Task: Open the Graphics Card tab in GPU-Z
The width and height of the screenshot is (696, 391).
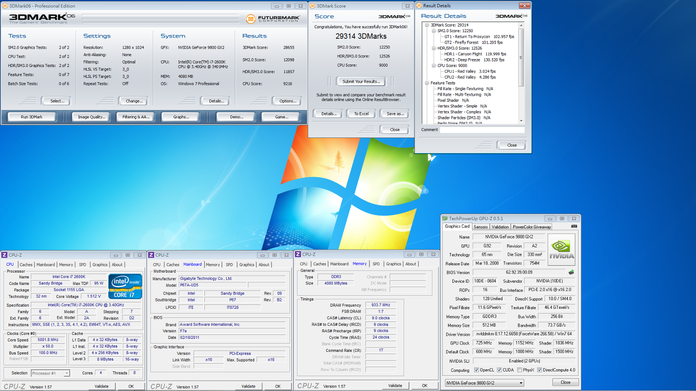Action: [457, 227]
